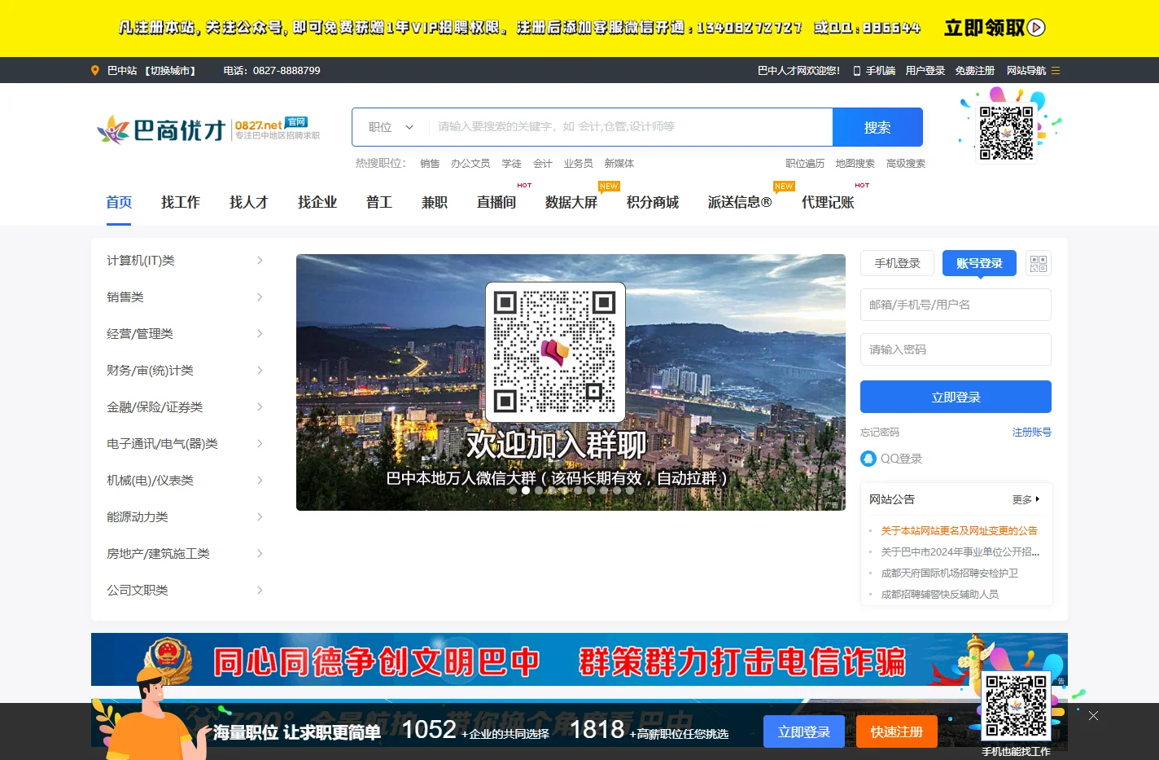
Task: Switch to 账号登录 tab
Action: (979, 263)
